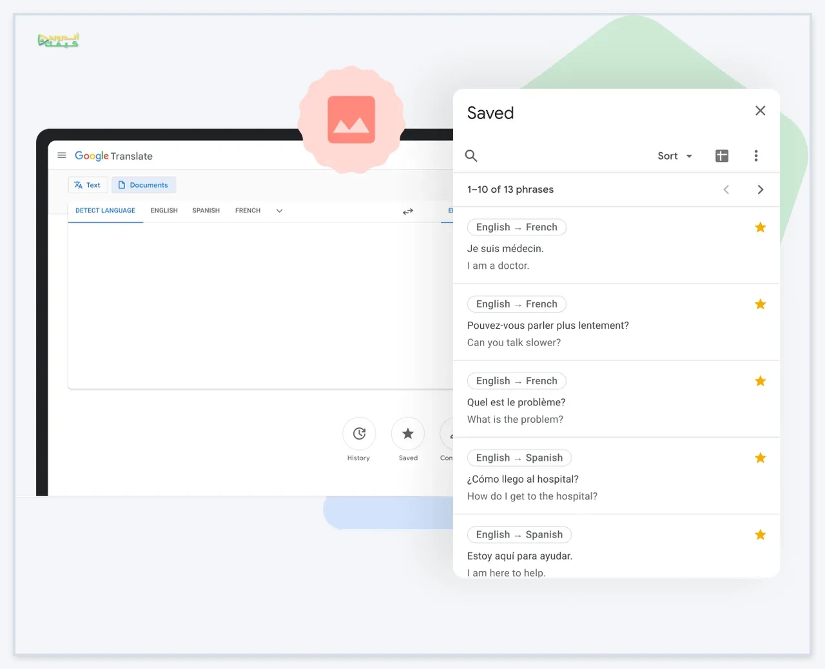The width and height of the screenshot is (825, 669).
Task: Select "How do I get to the hospital?"
Action: click(x=532, y=496)
